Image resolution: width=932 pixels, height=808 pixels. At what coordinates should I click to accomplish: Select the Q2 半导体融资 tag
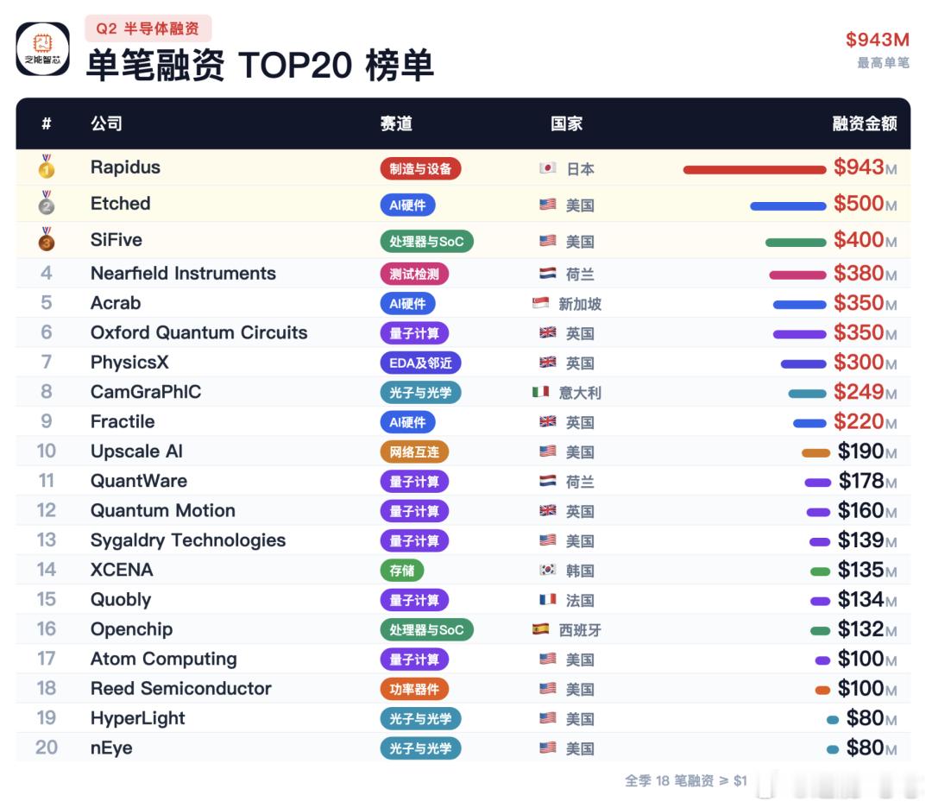coord(148,28)
